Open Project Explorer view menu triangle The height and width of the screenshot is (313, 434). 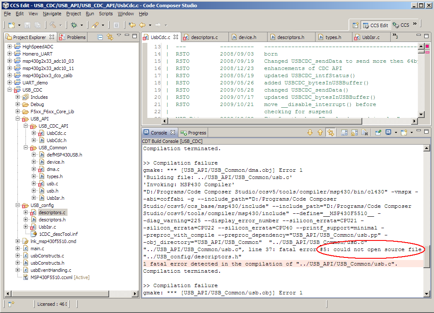[x=119, y=35]
